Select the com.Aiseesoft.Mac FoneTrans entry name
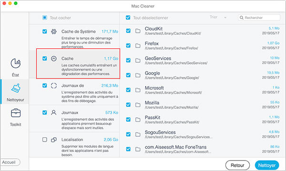The image size is (286, 171). click(x=175, y=147)
